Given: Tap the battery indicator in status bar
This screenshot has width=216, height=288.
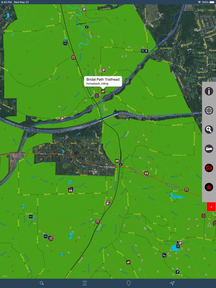Looking at the screenshot, I should click(x=212, y=2).
